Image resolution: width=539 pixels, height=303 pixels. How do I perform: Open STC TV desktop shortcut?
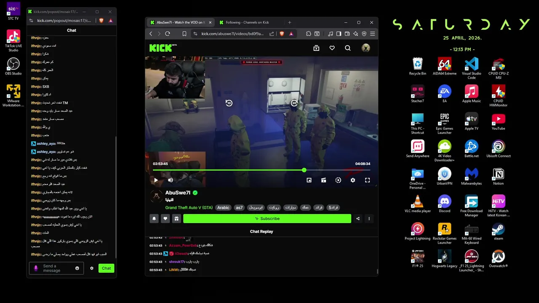13,11
